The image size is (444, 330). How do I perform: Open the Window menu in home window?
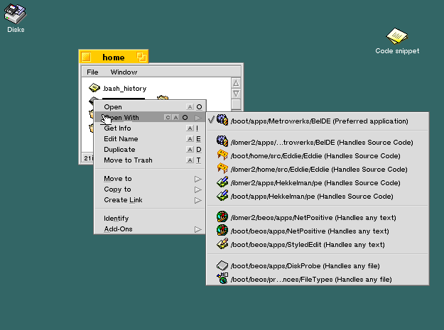(124, 72)
